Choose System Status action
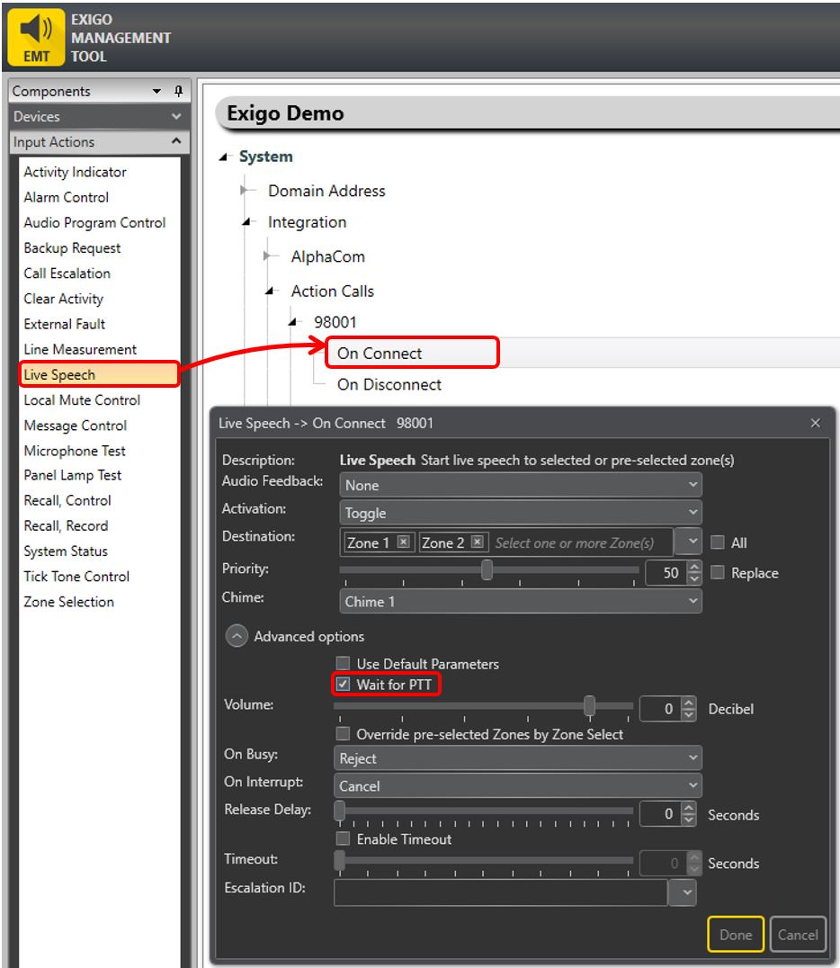This screenshot has width=840, height=968. [66, 551]
